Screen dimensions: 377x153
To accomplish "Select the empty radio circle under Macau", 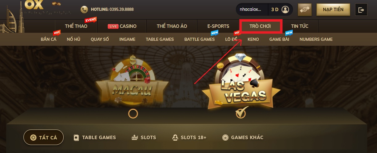I will 133,114.
